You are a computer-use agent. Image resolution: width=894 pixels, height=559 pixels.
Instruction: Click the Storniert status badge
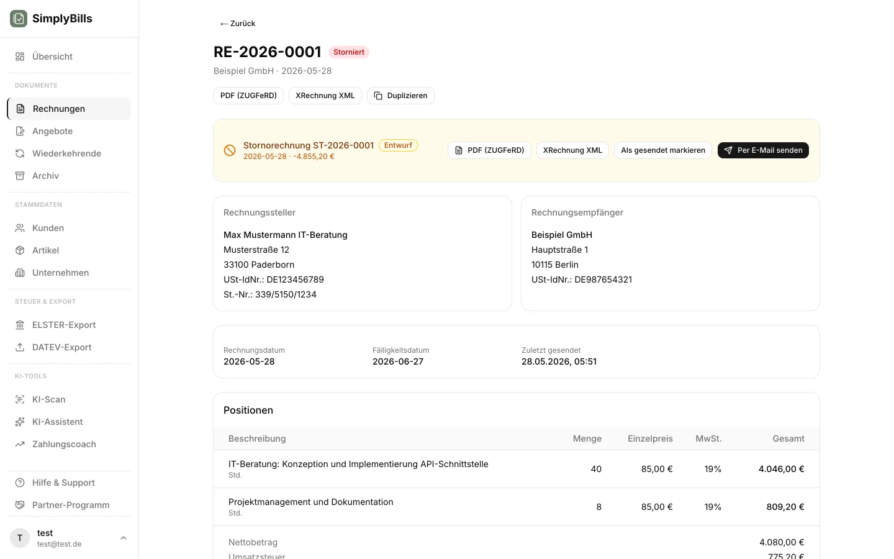pyautogui.click(x=349, y=52)
